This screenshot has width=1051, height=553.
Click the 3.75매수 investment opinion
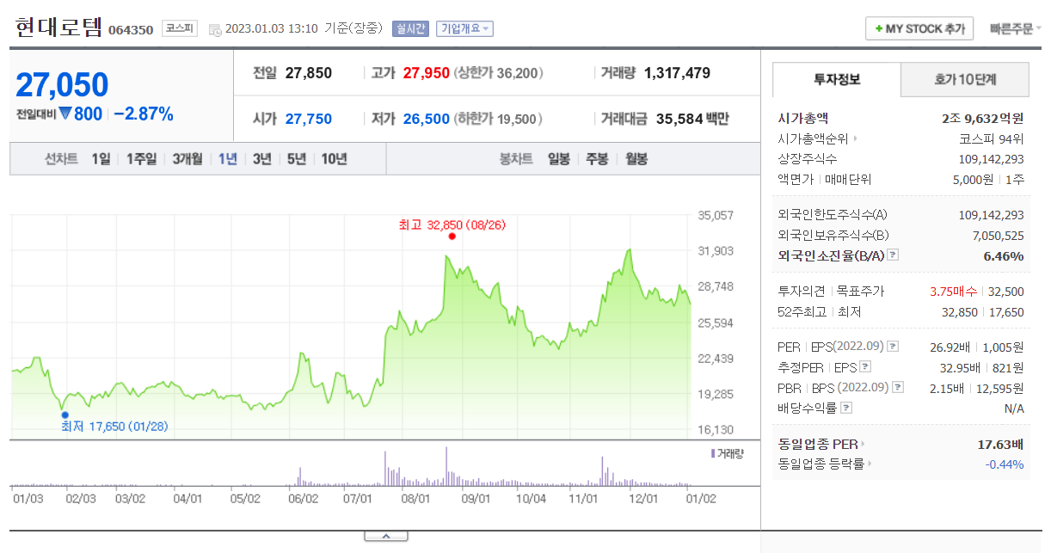pos(954,292)
